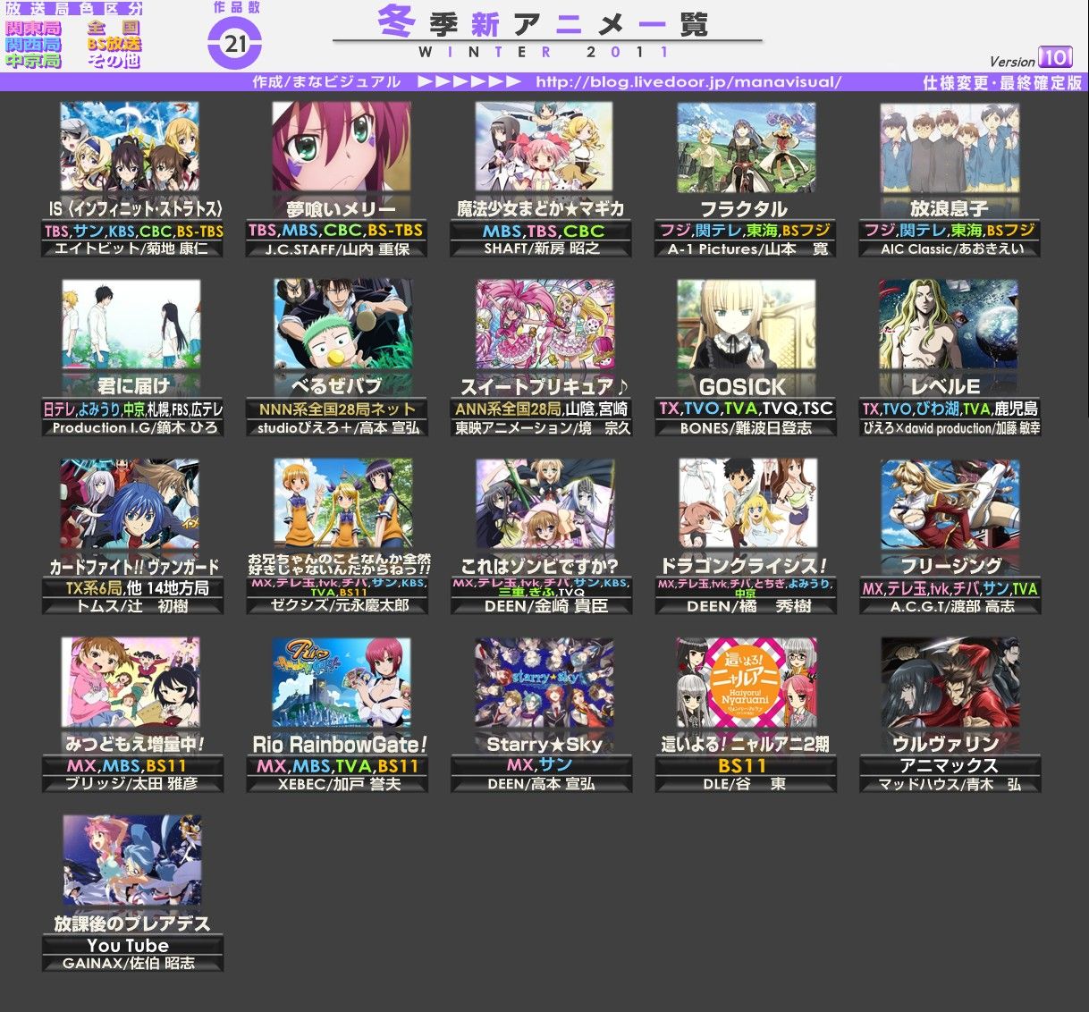Click DEEN/橘 秀樹 credit
The image size is (1089, 1012).
pyautogui.click(x=749, y=606)
